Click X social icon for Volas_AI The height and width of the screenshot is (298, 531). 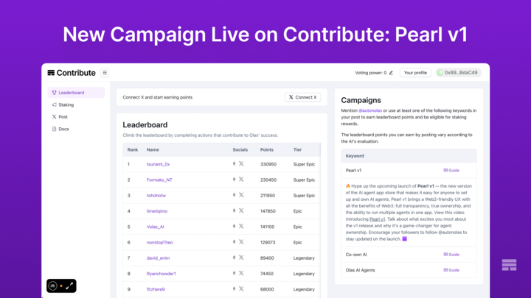point(241,226)
